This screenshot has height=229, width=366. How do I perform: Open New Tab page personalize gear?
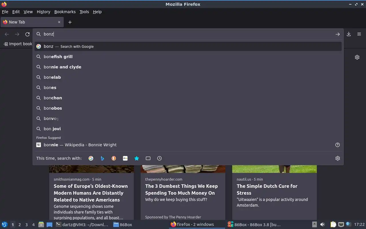pyautogui.click(x=357, y=57)
